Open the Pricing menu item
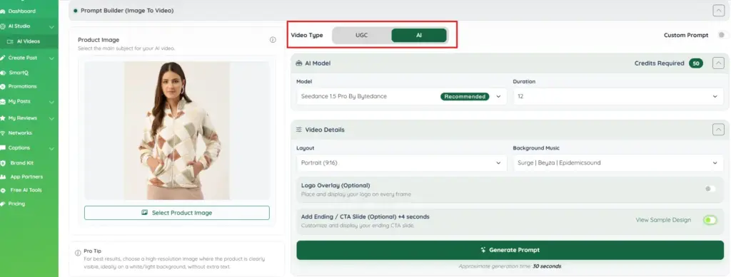Image resolution: width=731 pixels, height=277 pixels. (x=17, y=204)
